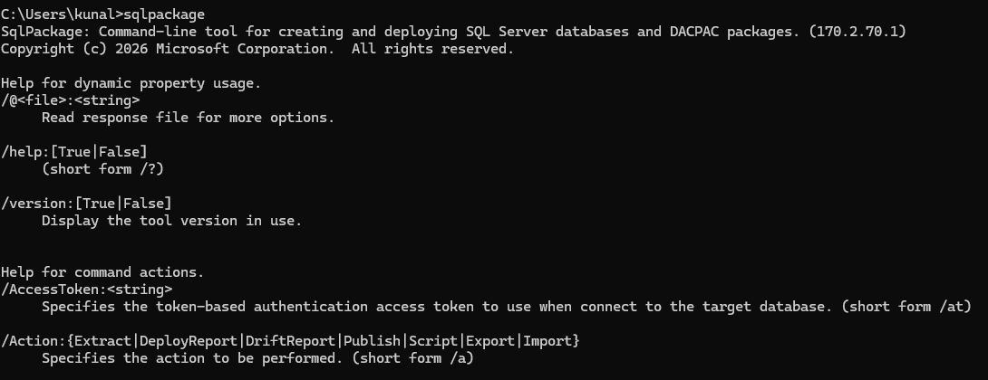Image resolution: width=988 pixels, height=380 pixels.
Task: Click the /version:[True|False] option
Action: point(86,204)
